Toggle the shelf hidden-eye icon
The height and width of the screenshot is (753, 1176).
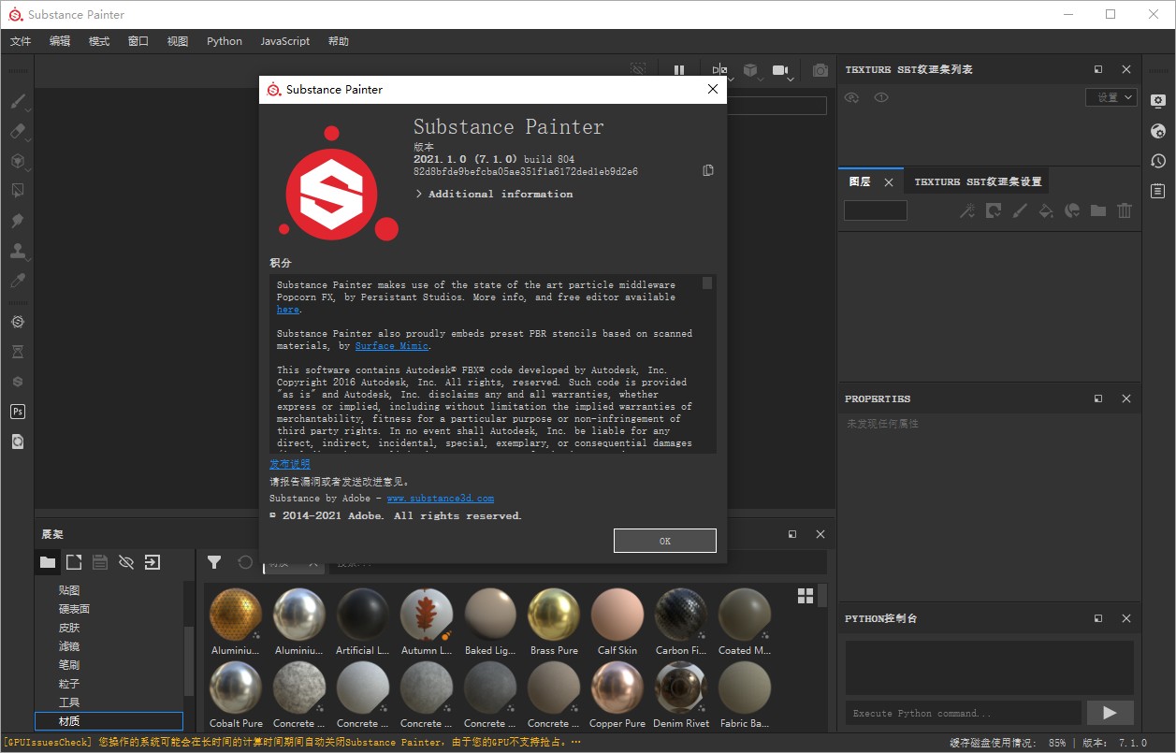[x=126, y=562]
